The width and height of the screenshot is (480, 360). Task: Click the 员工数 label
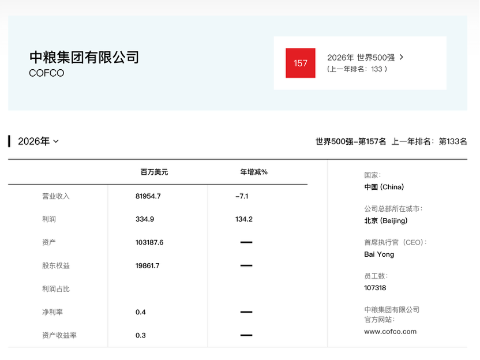(376, 276)
